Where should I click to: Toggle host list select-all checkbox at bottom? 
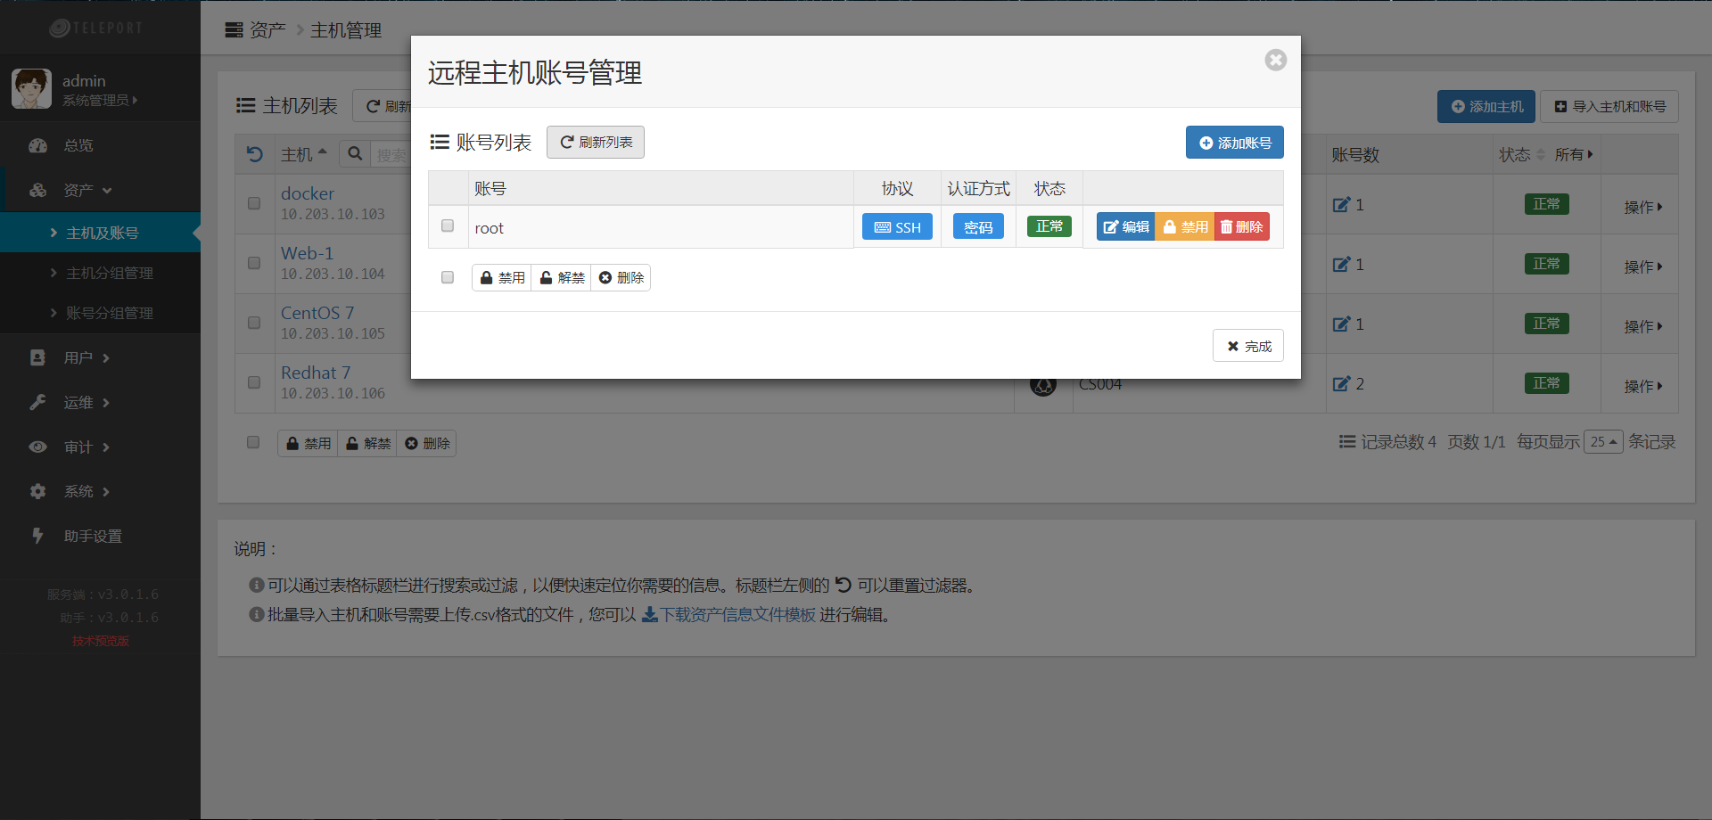point(253,442)
